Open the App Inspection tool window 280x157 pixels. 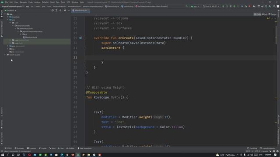coord(84,148)
